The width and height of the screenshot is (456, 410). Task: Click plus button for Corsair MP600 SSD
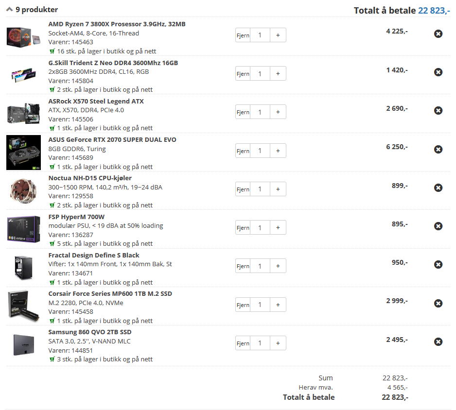coord(278,305)
